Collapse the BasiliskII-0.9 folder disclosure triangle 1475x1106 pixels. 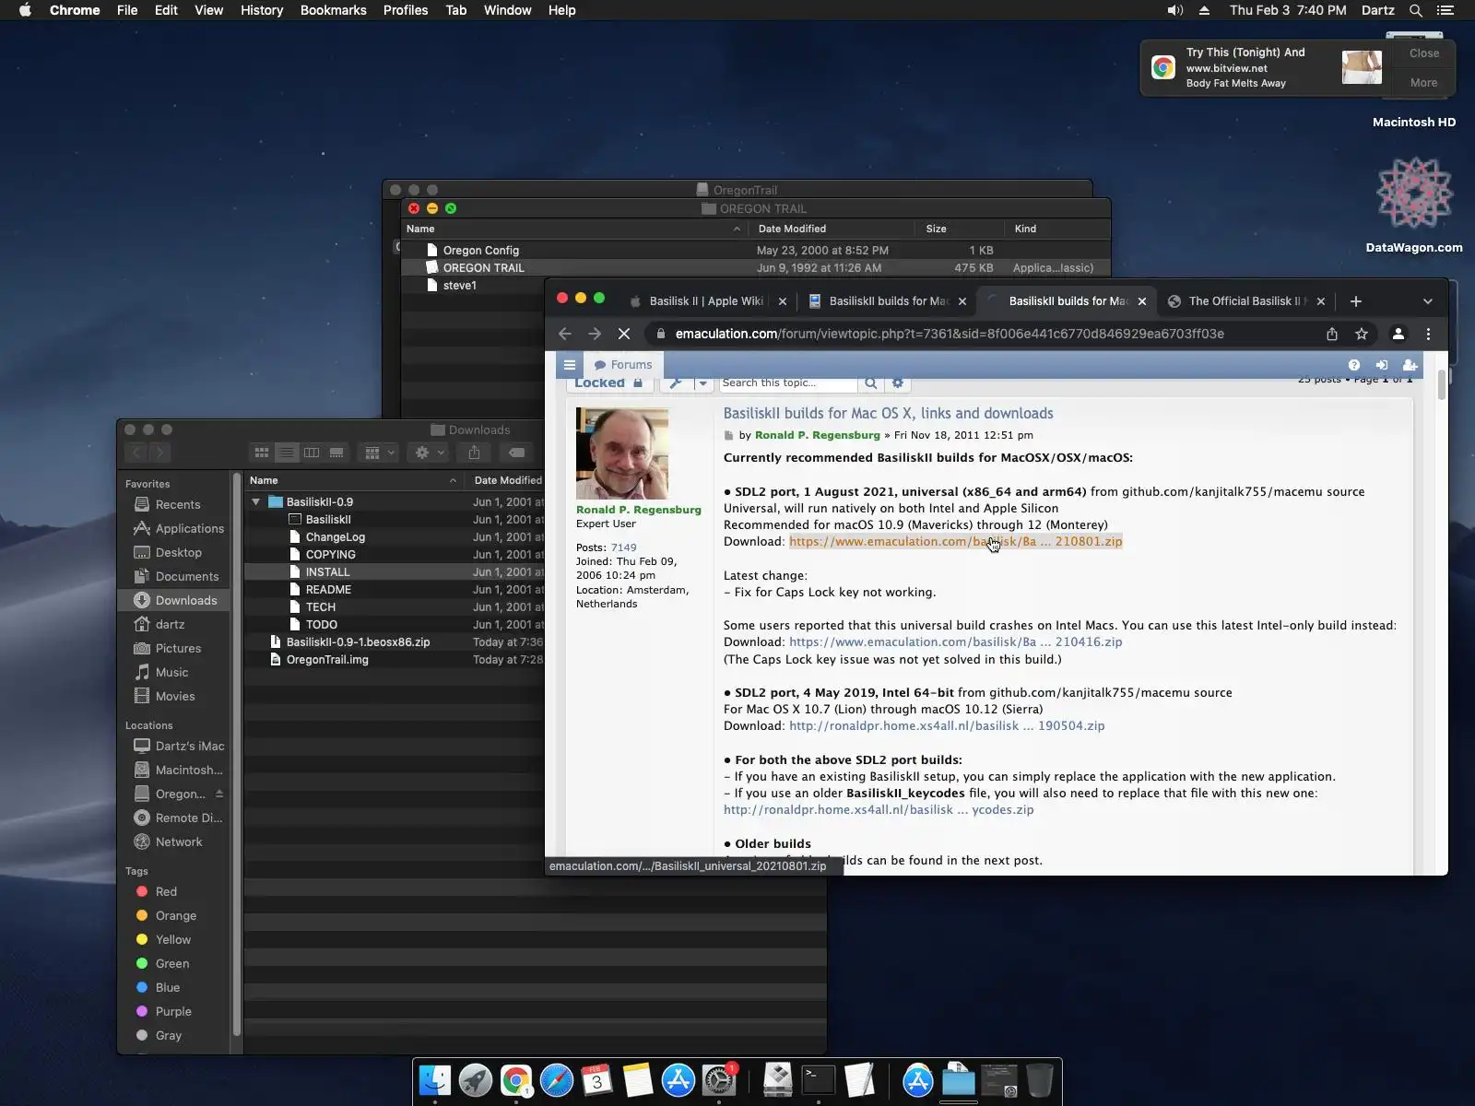tap(256, 502)
